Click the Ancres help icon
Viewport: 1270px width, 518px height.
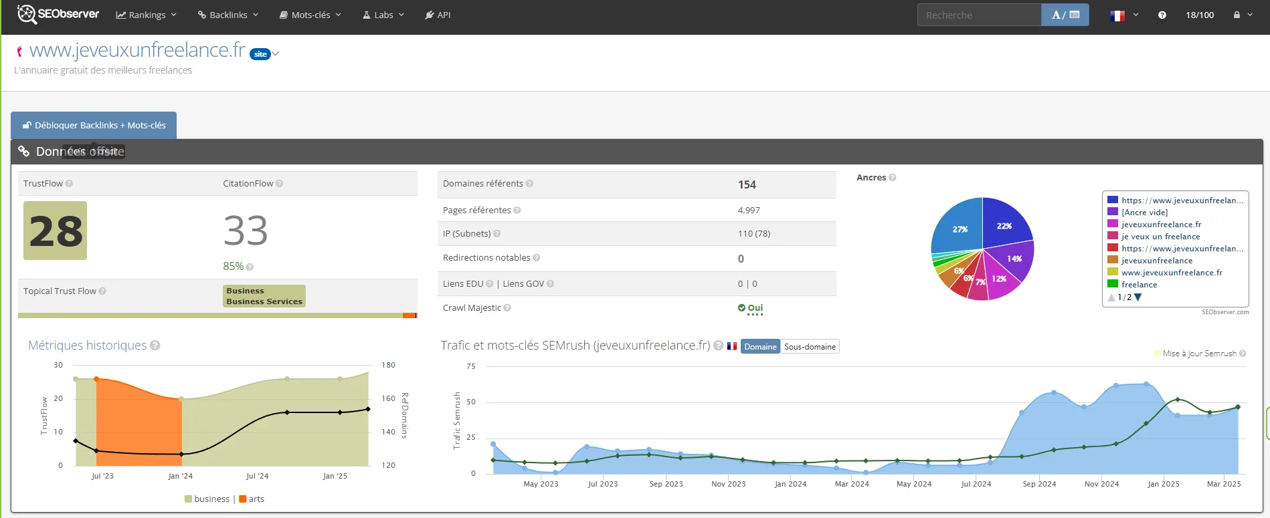tap(893, 178)
